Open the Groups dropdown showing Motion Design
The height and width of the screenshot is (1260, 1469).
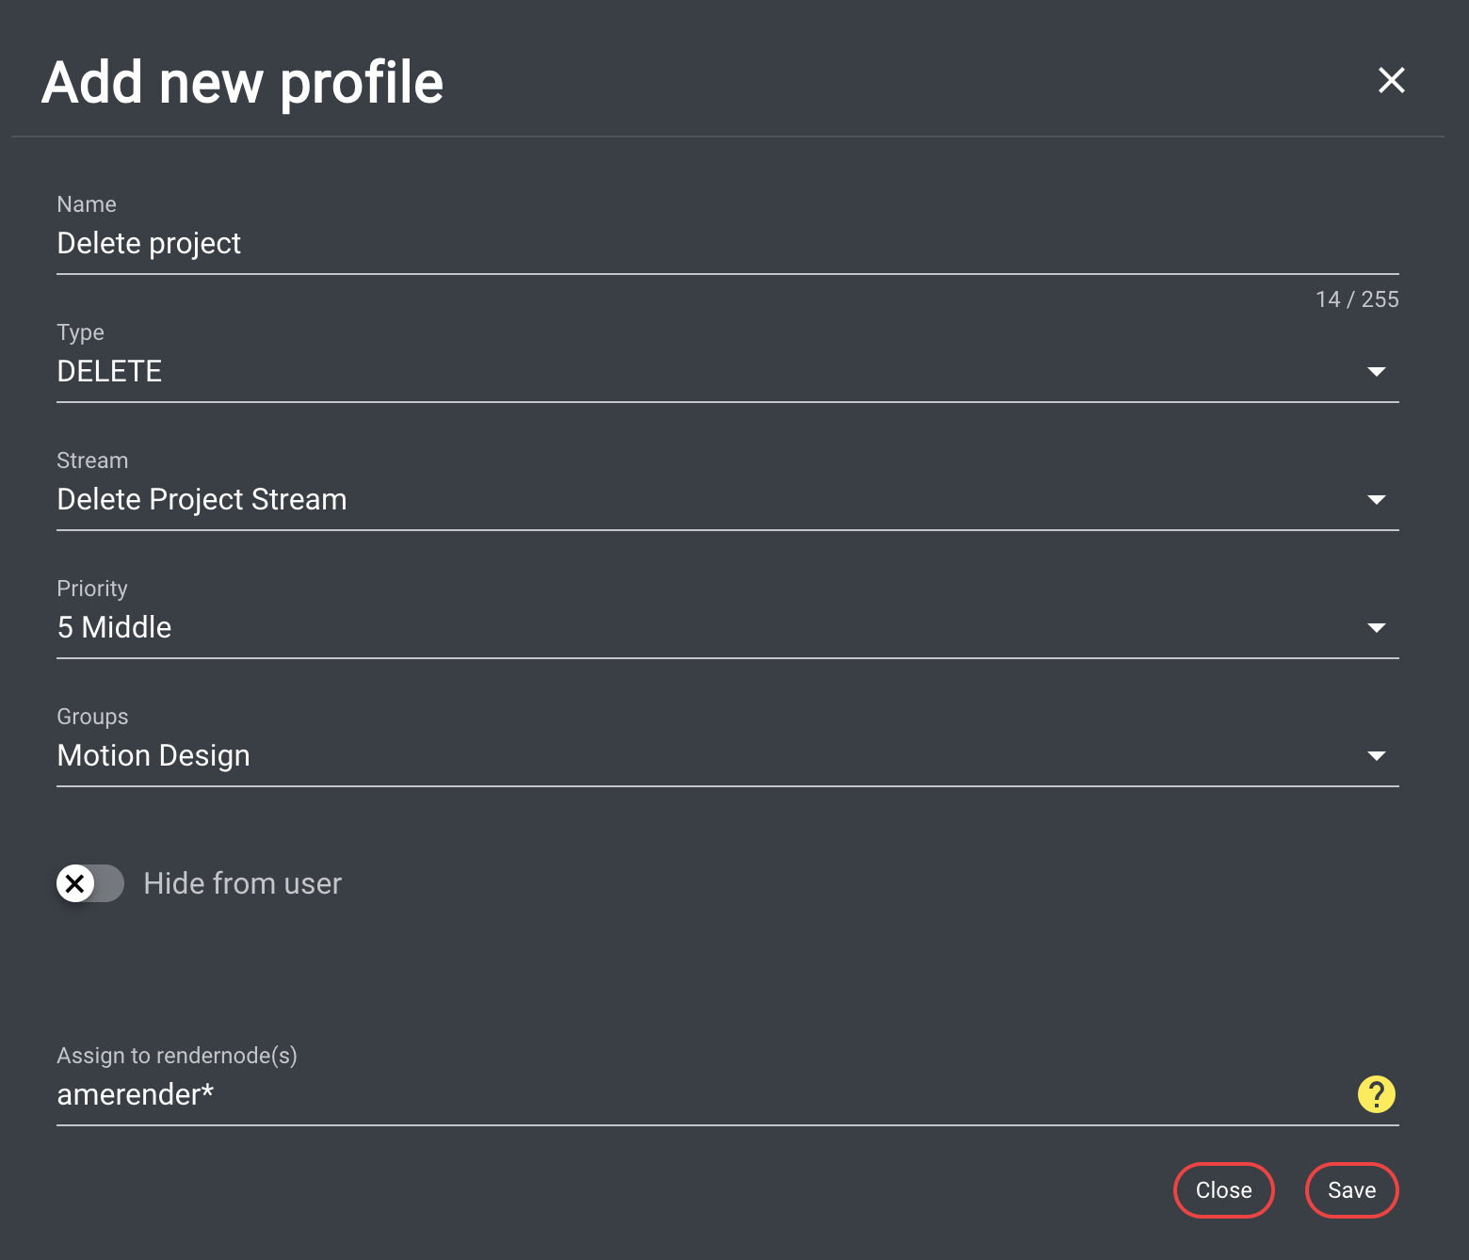click(659, 756)
